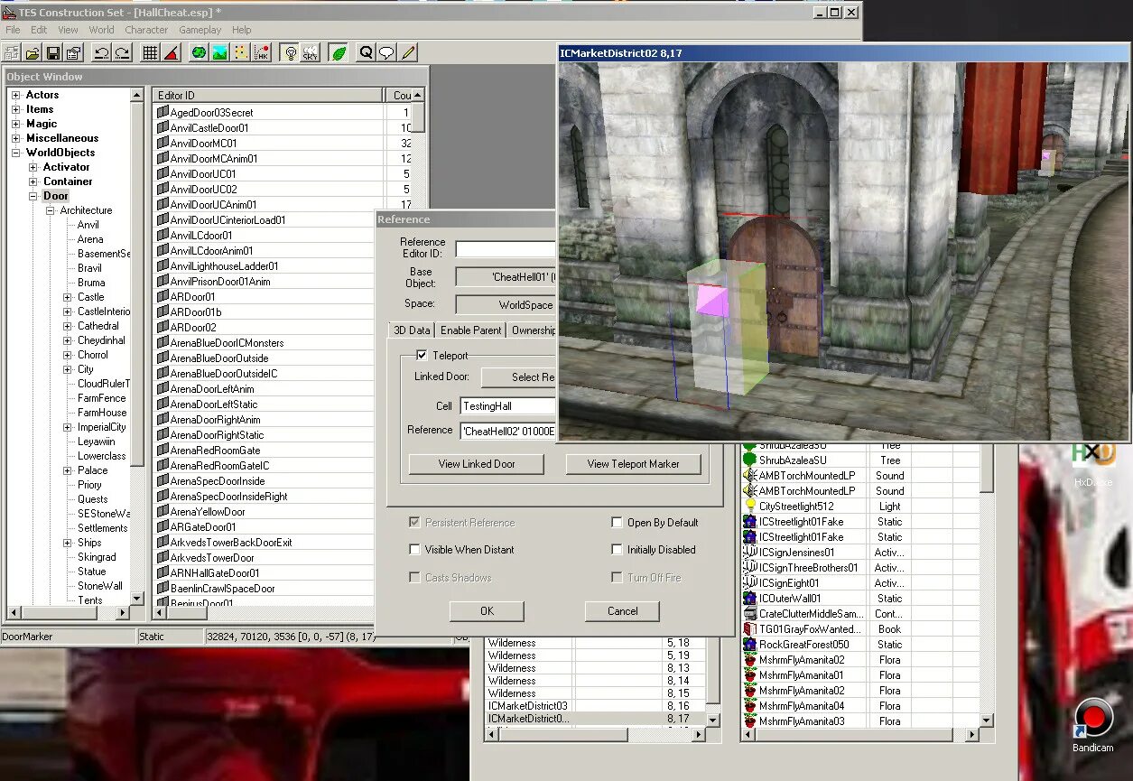The width and height of the screenshot is (1133, 781).
Task: Uncheck the Teleport checkbox
Action: click(422, 356)
